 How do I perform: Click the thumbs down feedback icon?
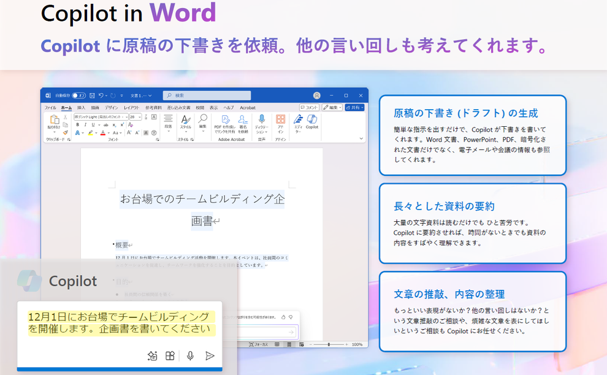pyautogui.click(x=291, y=317)
